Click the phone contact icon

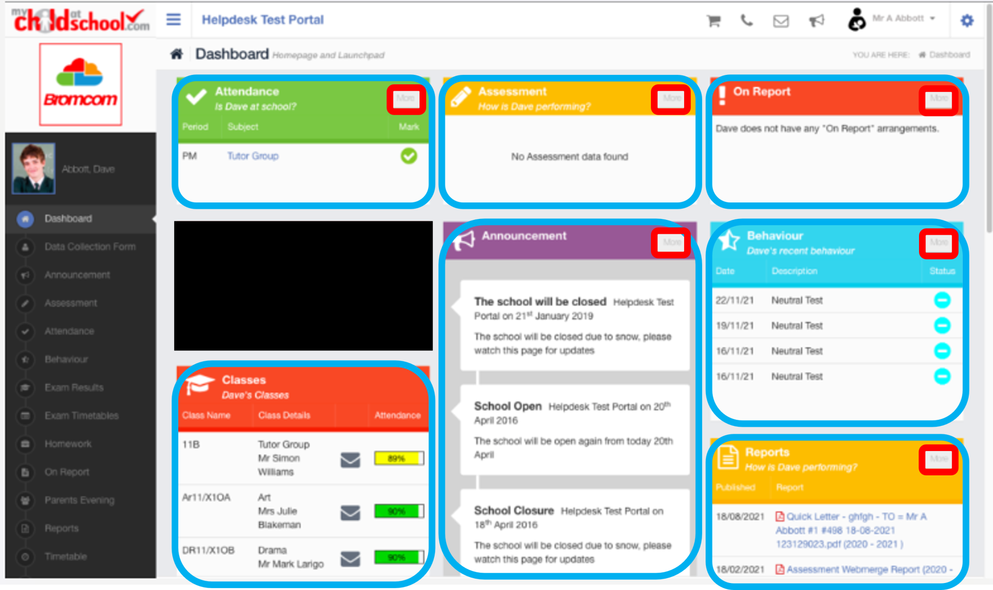(x=746, y=20)
